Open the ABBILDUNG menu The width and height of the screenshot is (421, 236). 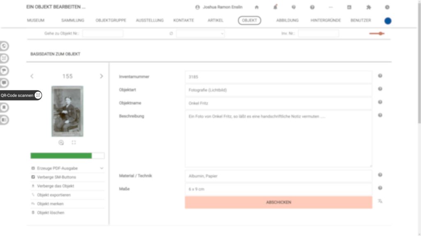[x=287, y=20]
